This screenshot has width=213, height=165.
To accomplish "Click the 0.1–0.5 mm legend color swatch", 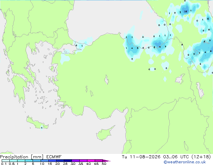I will pyautogui.click(x=6, y=161).
